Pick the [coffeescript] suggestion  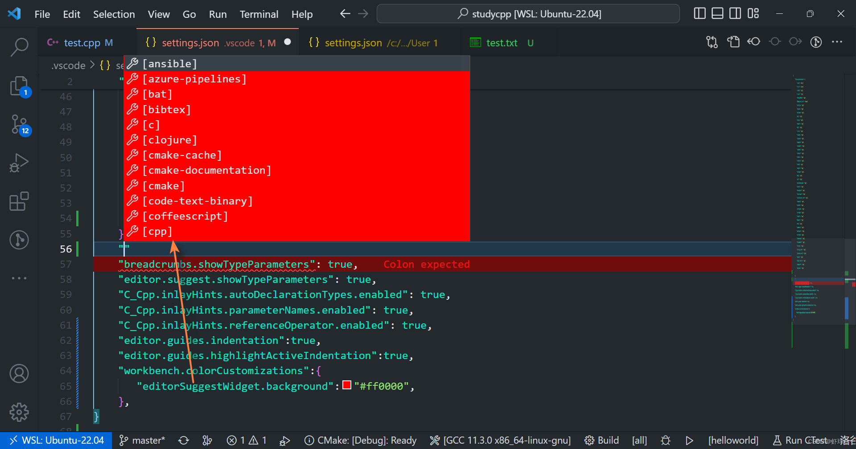(x=297, y=216)
